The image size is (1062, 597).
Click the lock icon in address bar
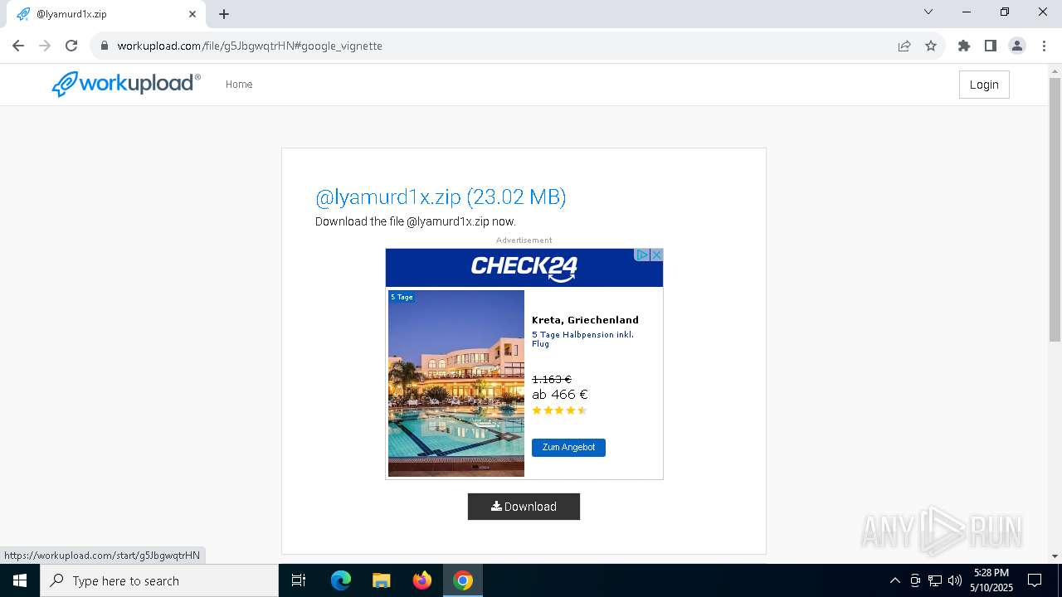tap(105, 46)
